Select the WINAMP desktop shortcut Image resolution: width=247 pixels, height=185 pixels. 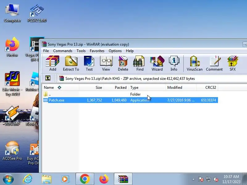(x=12, y=116)
